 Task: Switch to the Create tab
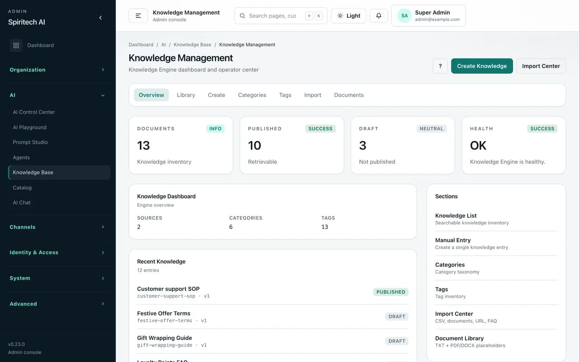216,95
